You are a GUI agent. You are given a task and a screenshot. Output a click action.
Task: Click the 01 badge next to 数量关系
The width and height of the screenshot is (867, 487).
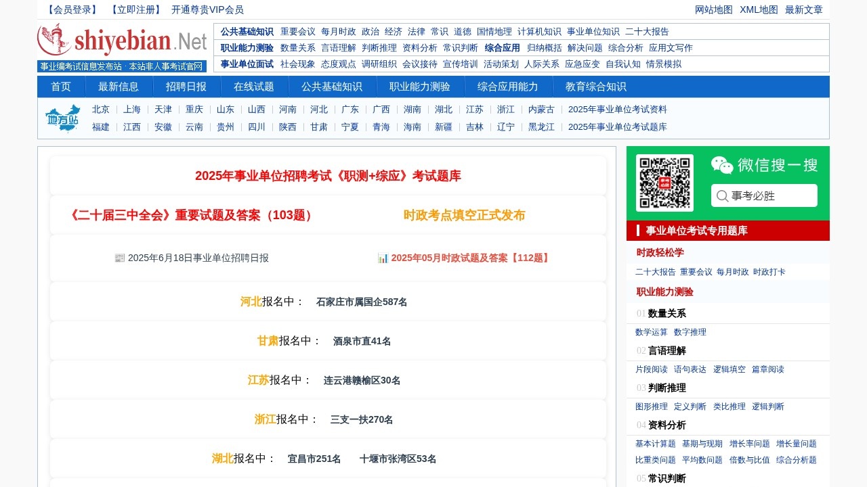pyautogui.click(x=639, y=314)
